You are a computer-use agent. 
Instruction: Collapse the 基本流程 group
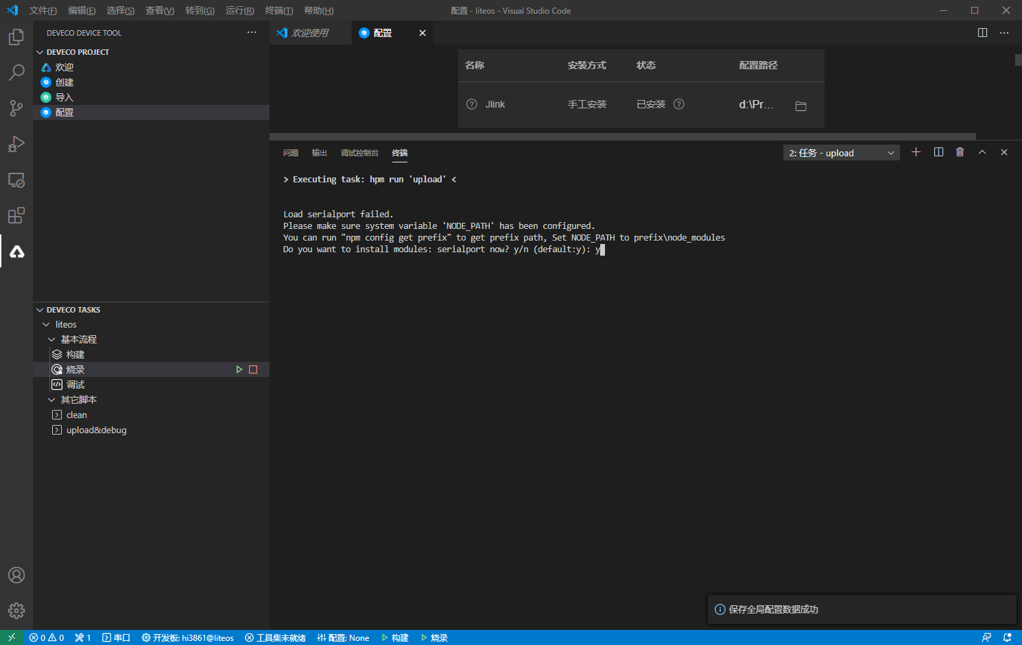[x=51, y=339]
